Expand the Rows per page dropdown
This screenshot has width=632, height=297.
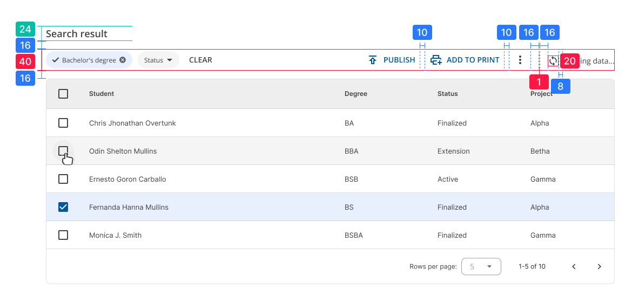[481, 266]
